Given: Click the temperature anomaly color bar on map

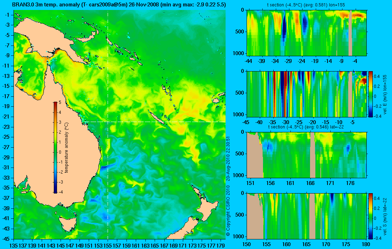Looking at the screenshot, I should (x=55, y=148).
